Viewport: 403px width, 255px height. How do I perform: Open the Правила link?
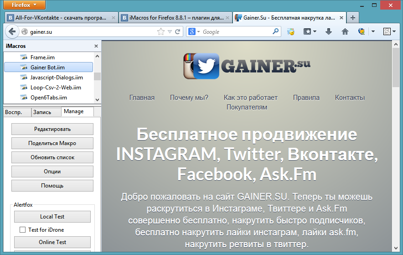tap(306, 98)
